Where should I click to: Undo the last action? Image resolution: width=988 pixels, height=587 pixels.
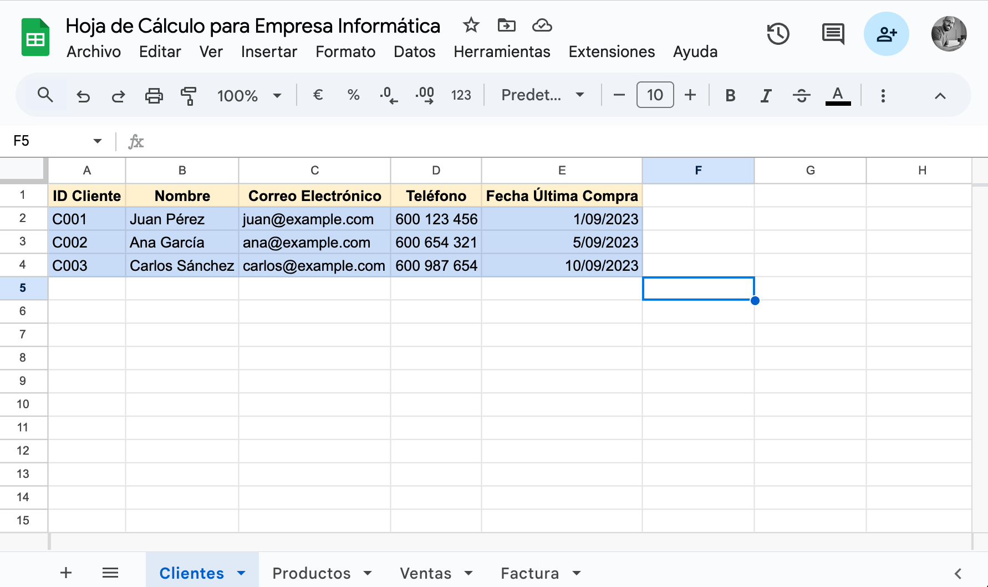83,95
